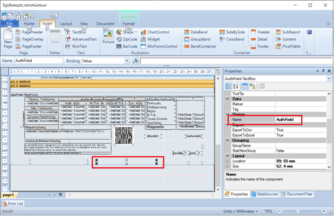Insert an AdvancedText component
Image resolution: width=334 pixels, height=216 pixels.
click(81, 39)
